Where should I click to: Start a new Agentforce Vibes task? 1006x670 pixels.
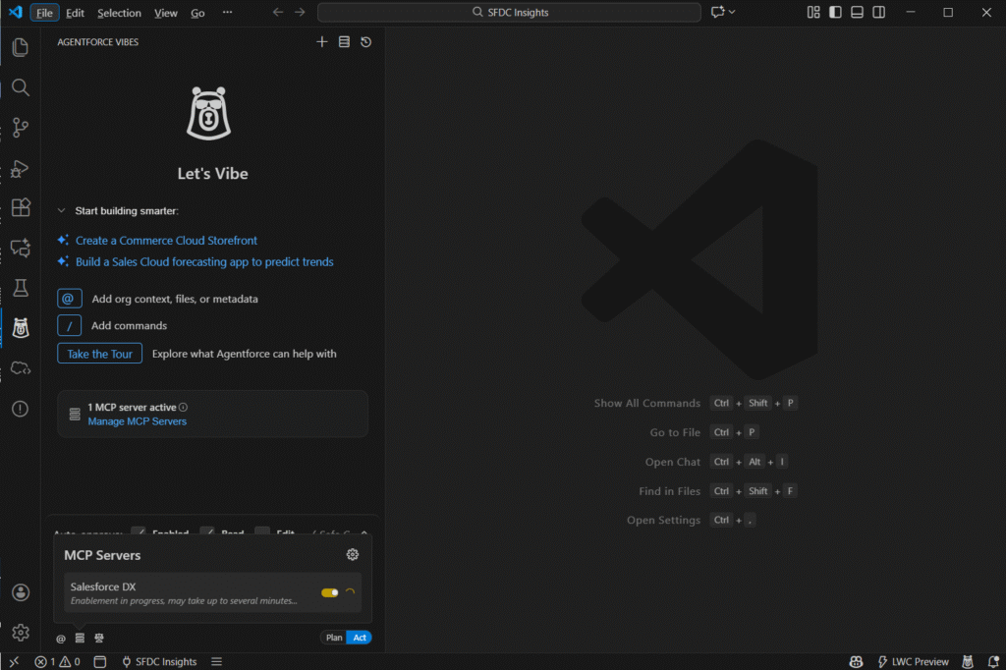coord(322,42)
